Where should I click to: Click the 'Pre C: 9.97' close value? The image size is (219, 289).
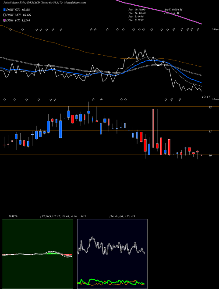(x=136, y=20)
